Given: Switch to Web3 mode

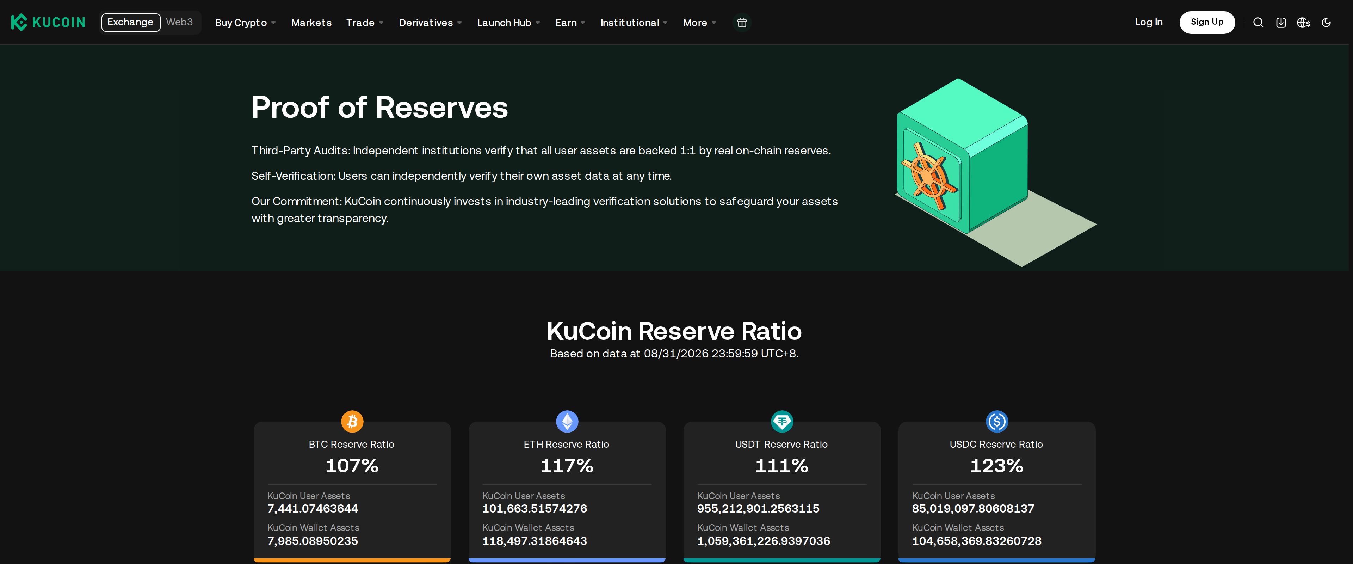Looking at the screenshot, I should pyautogui.click(x=179, y=22).
